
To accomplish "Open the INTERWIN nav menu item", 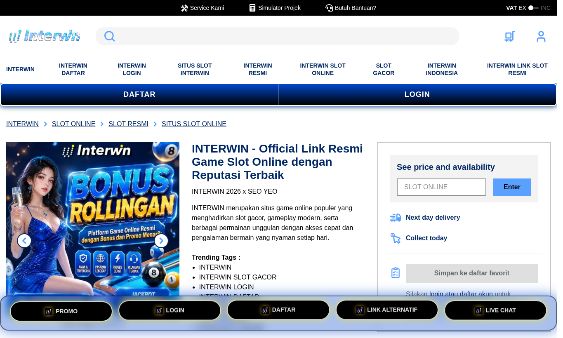I will (20, 69).
